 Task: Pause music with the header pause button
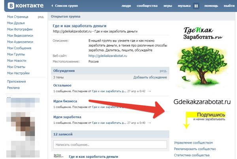point(196,6)
